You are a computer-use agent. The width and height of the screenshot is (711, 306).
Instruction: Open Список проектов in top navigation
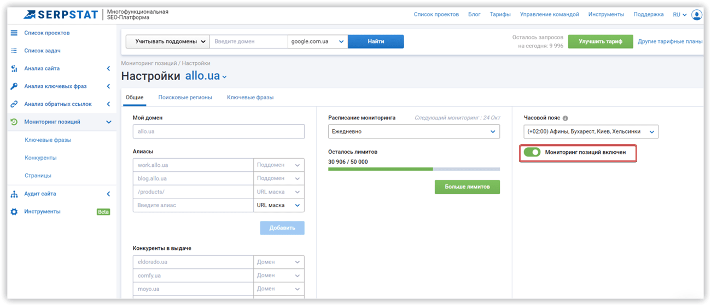click(x=436, y=15)
